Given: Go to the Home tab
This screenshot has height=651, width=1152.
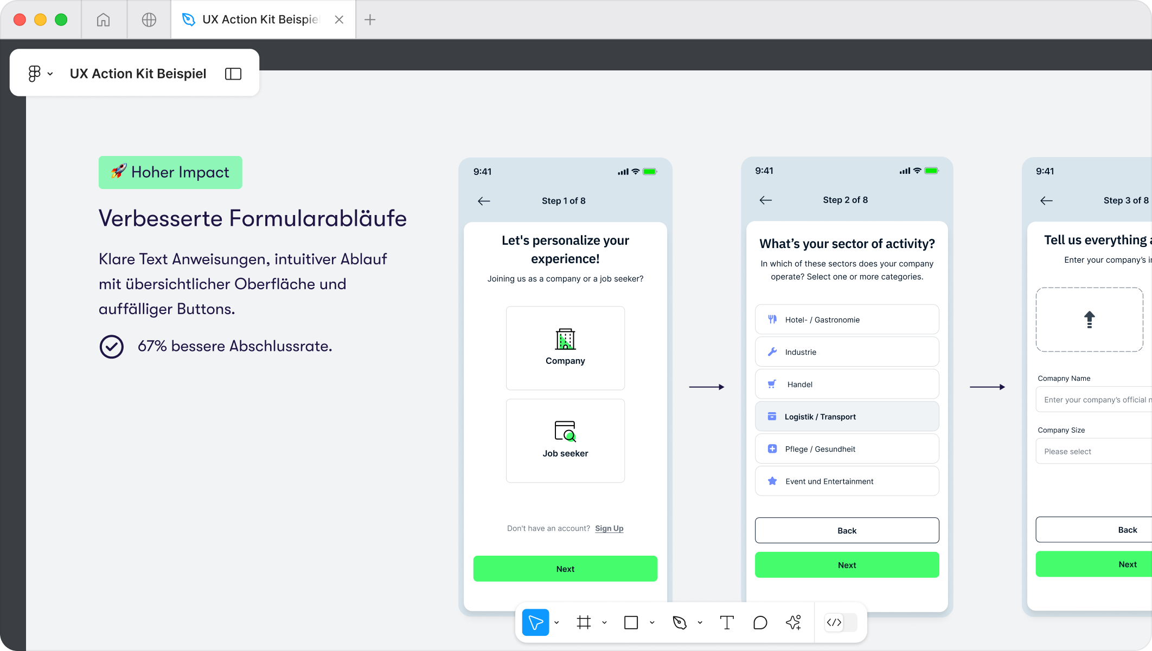Looking at the screenshot, I should [x=103, y=19].
